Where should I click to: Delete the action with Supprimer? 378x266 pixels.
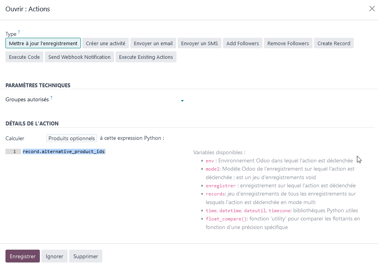[86, 256]
